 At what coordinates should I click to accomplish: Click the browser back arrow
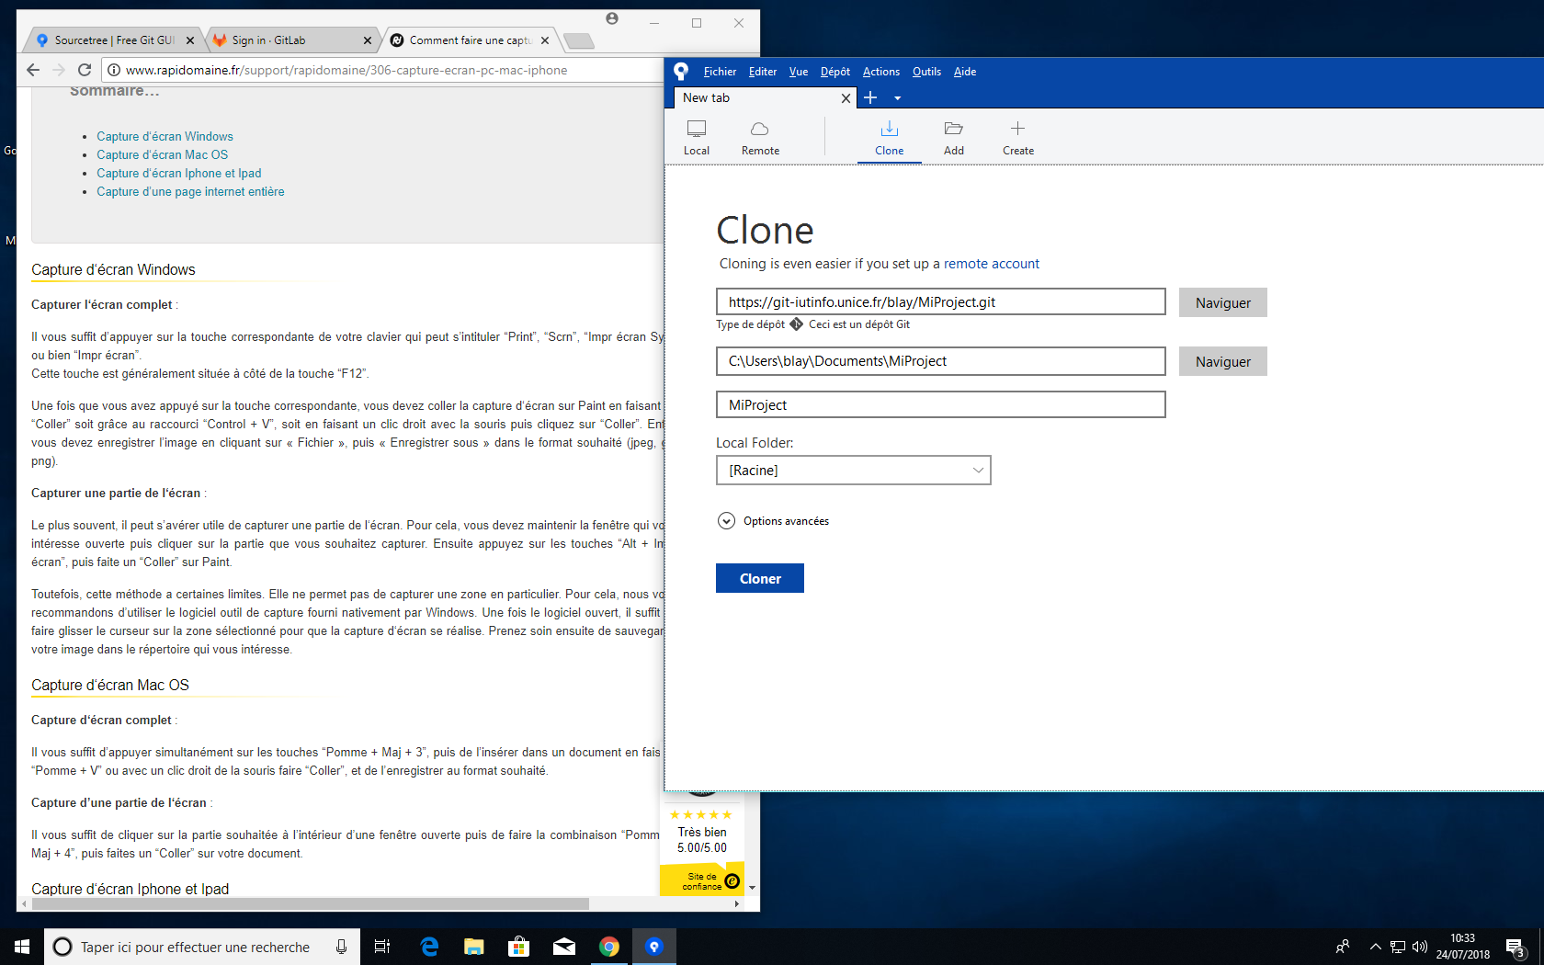click(x=33, y=69)
